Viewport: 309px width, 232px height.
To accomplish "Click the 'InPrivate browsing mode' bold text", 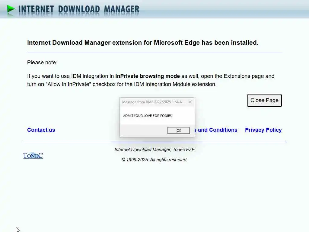I will tap(147, 76).
